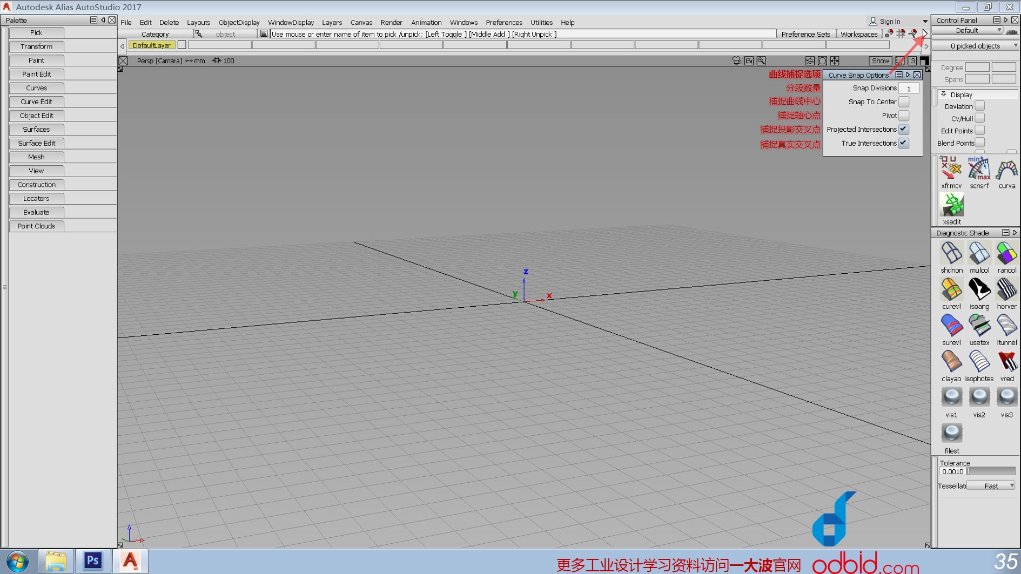Enable the Pivot snap checkbox
Image resolution: width=1021 pixels, height=574 pixels.
[904, 116]
